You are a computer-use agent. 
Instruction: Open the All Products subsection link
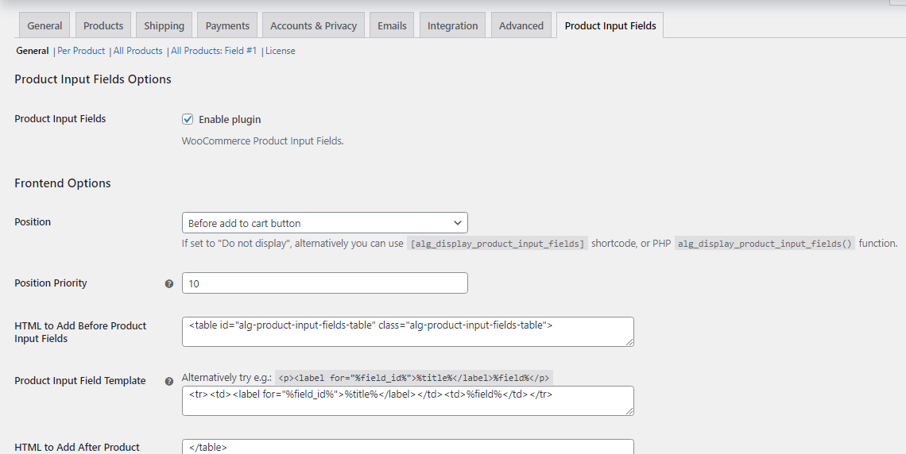point(137,51)
